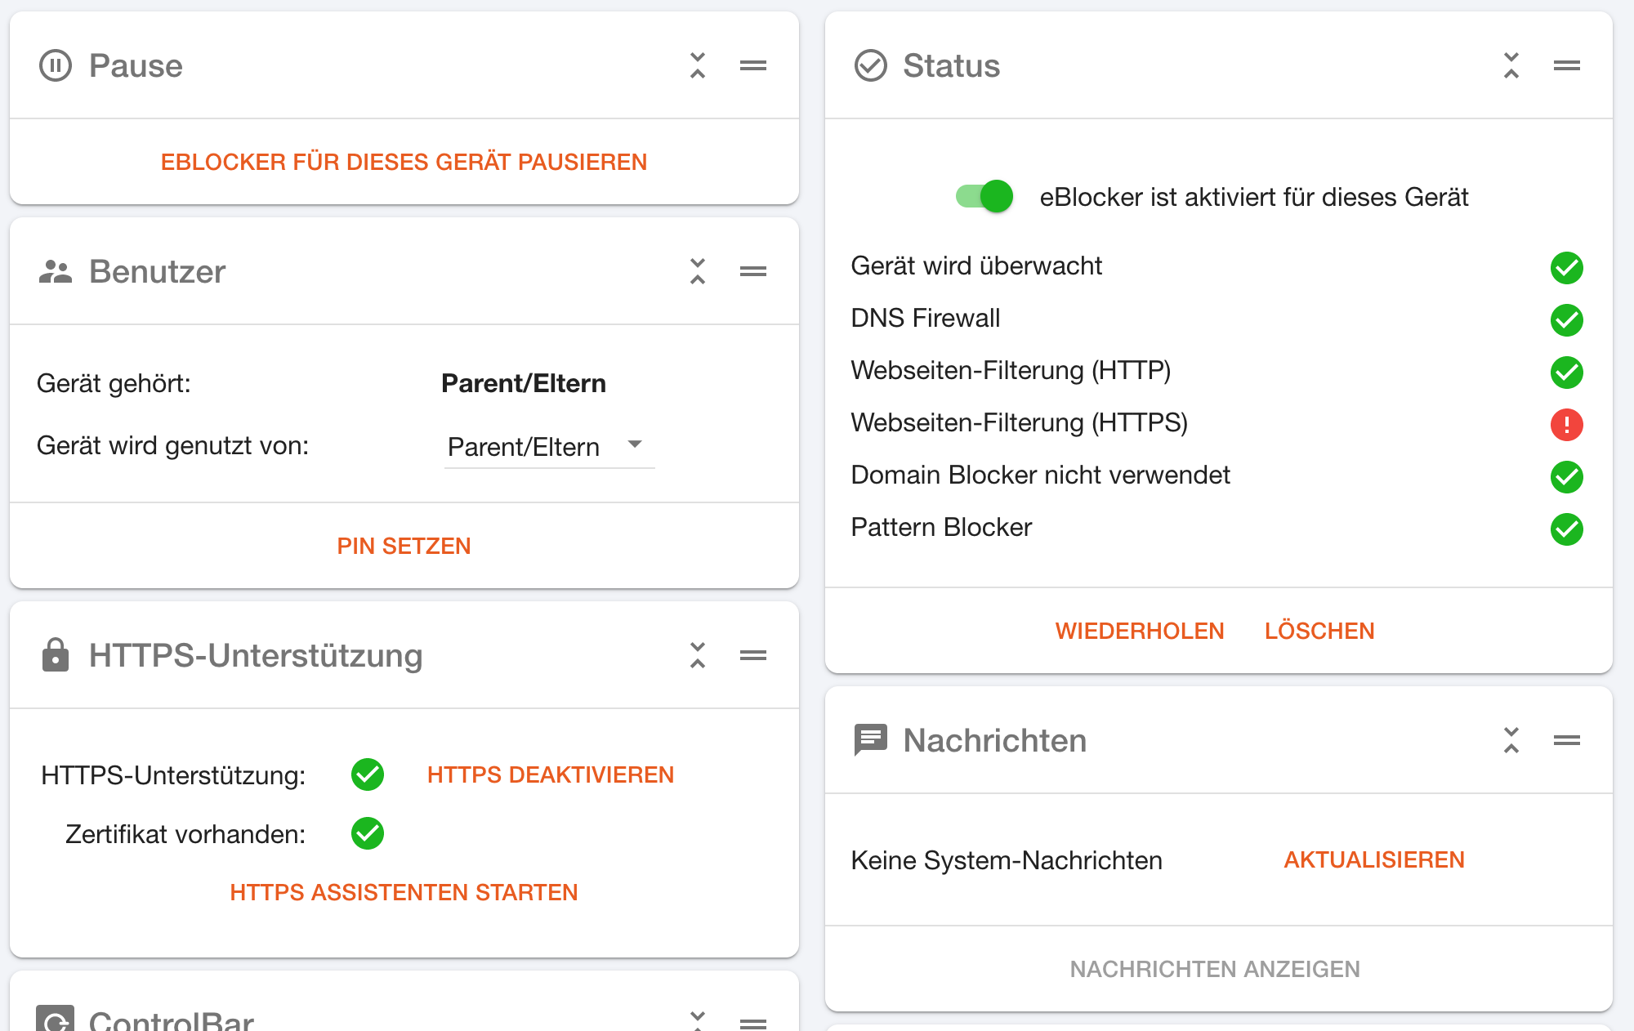Click the Webseiten-Filterung (HTTPS) label
Image resolution: width=1634 pixels, height=1031 pixels.
tap(1020, 422)
